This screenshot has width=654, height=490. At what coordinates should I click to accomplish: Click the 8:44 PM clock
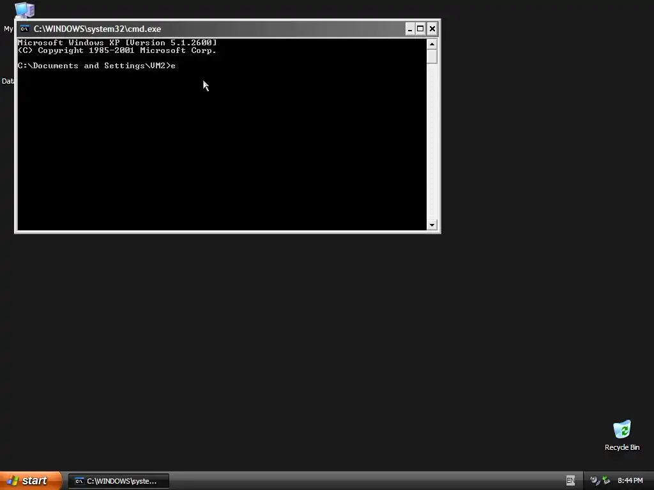[x=630, y=480]
